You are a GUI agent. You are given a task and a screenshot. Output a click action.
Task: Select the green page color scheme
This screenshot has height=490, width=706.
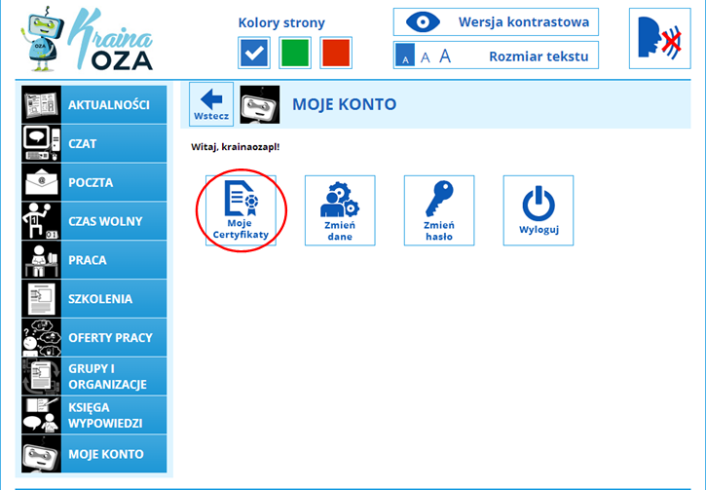(295, 53)
